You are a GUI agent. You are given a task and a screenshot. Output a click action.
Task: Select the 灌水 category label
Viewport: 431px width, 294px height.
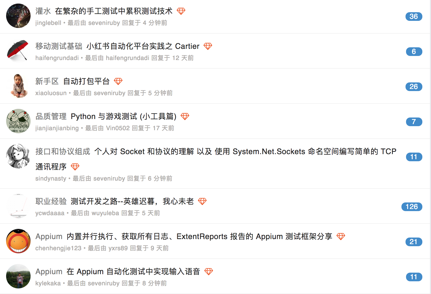click(43, 11)
